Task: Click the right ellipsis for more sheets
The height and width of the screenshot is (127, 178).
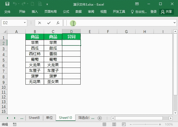Action: pyautogui.click(x=93, y=118)
